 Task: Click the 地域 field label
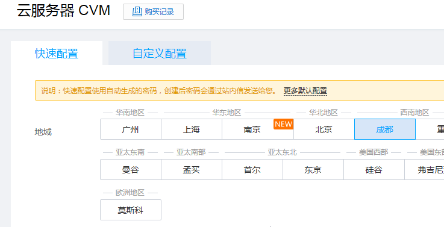pyautogui.click(x=43, y=132)
